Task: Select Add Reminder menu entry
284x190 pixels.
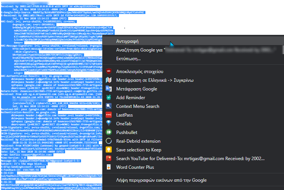Action: 193,98
